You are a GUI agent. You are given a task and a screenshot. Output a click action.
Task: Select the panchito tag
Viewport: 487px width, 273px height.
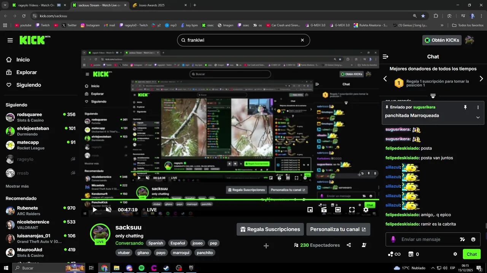click(x=205, y=253)
